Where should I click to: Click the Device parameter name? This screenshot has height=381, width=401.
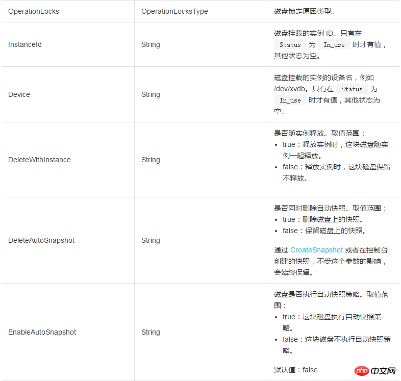point(19,94)
